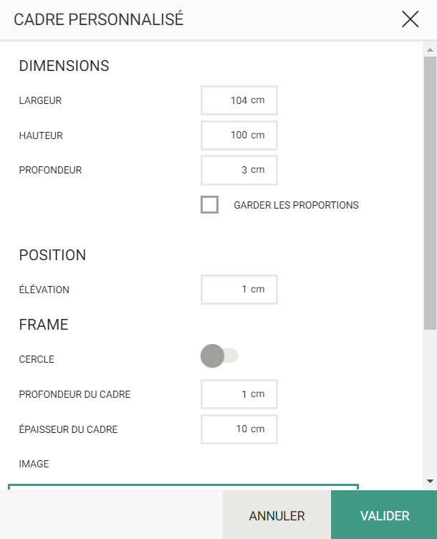437x539 pixels.
Task: Click the Largeur input field showing 104 cm
Action: pyautogui.click(x=239, y=100)
